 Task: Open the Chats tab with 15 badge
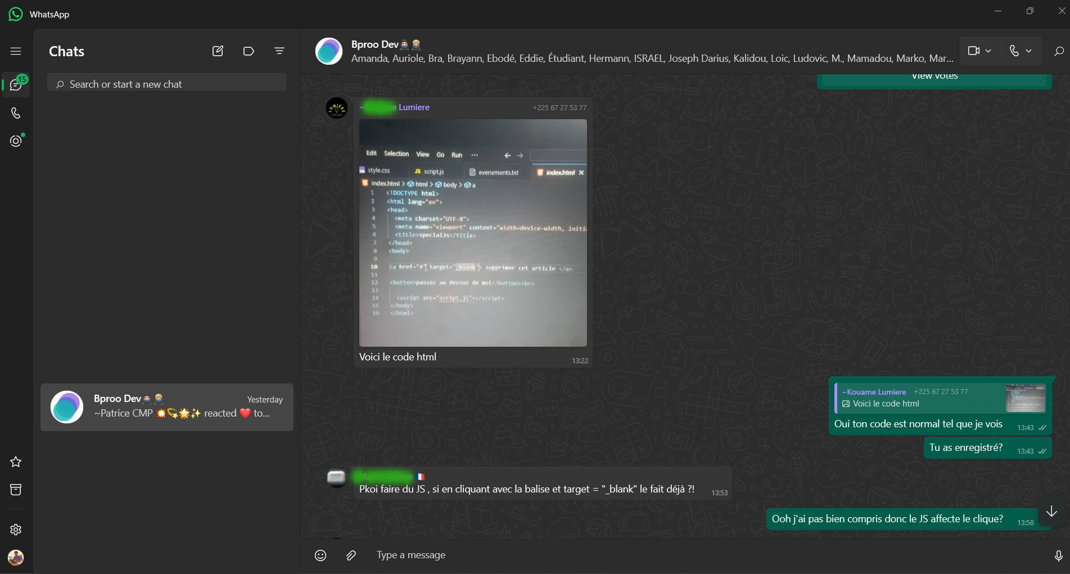pos(16,85)
